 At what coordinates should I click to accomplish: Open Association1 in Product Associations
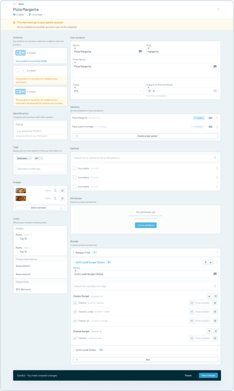tap(23, 266)
